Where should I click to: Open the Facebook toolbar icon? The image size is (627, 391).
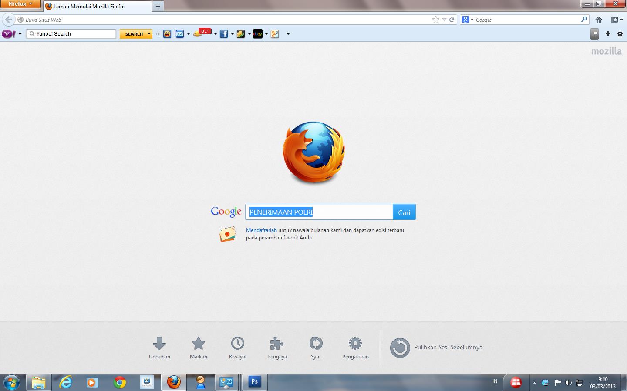(224, 34)
